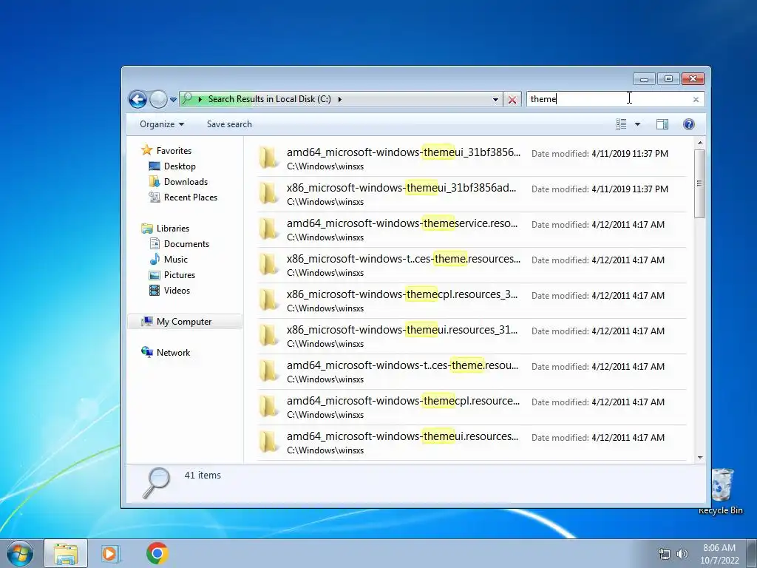This screenshot has width=757, height=568.
Task: Open the recent pages dropdown arrow
Action: (x=173, y=100)
